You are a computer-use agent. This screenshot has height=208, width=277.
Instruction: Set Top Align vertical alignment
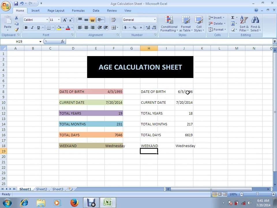tap(80, 20)
